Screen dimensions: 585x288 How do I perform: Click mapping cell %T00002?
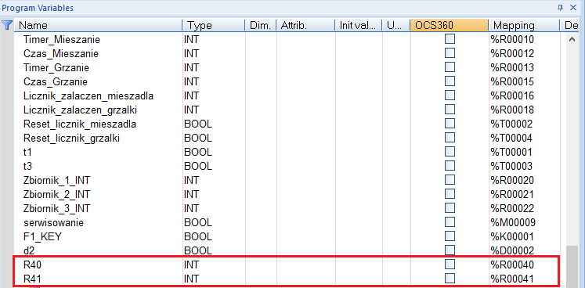511,124
